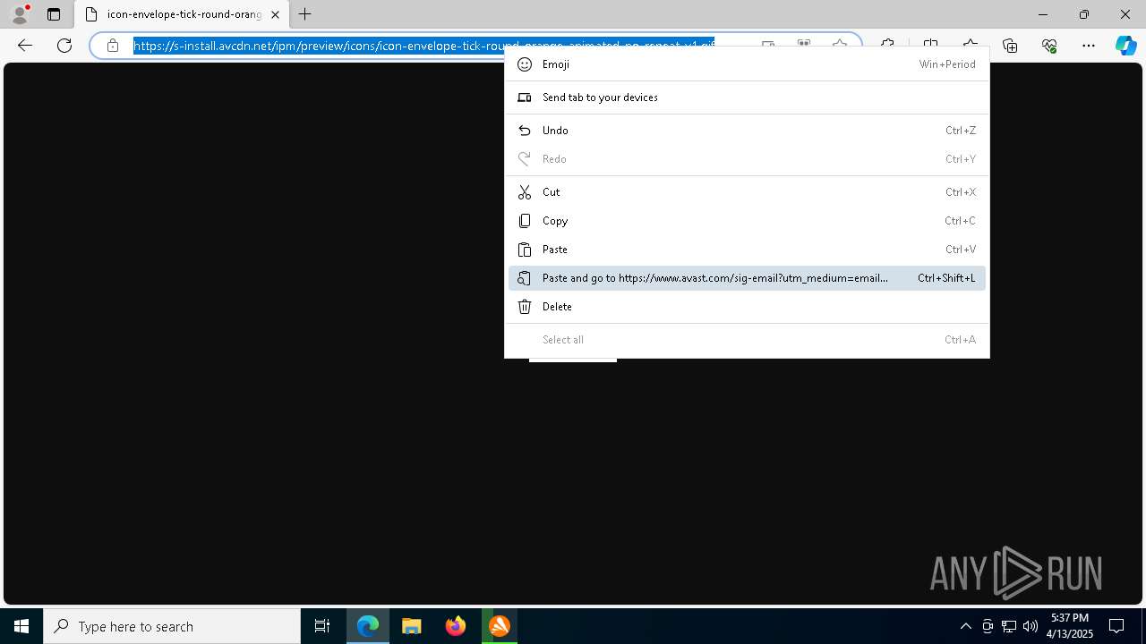The image size is (1146, 644).
Task: Open Settings and more ellipsis menu
Action: click(x=1089, y=46)
